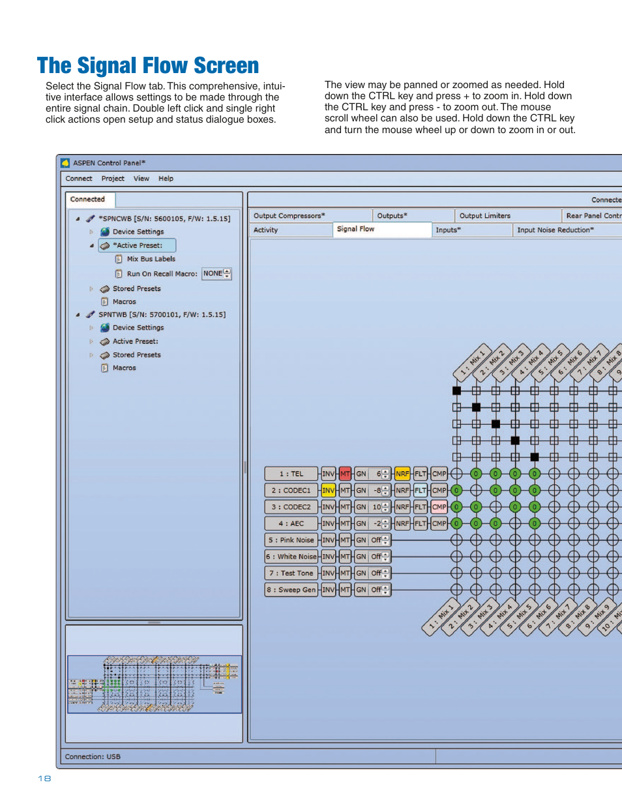Screen dimensions: 622x806
Task: Toggle MT mute on Sweep Gen
Action: click(345, 589)
